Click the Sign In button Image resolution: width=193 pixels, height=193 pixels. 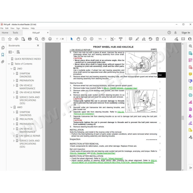[186, 33]
